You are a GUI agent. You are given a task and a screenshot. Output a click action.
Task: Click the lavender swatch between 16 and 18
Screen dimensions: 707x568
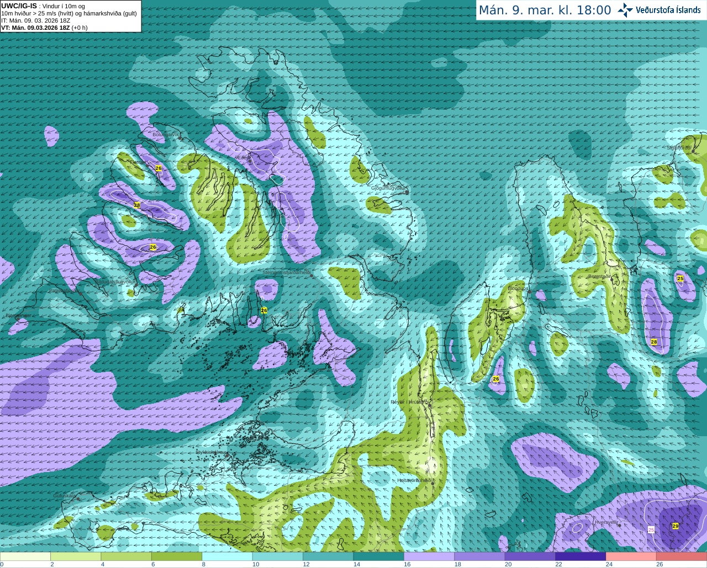(x=429, y=556)
